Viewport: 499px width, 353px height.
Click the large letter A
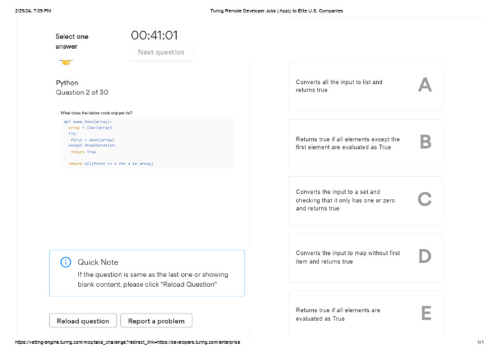tap(425, 85)
